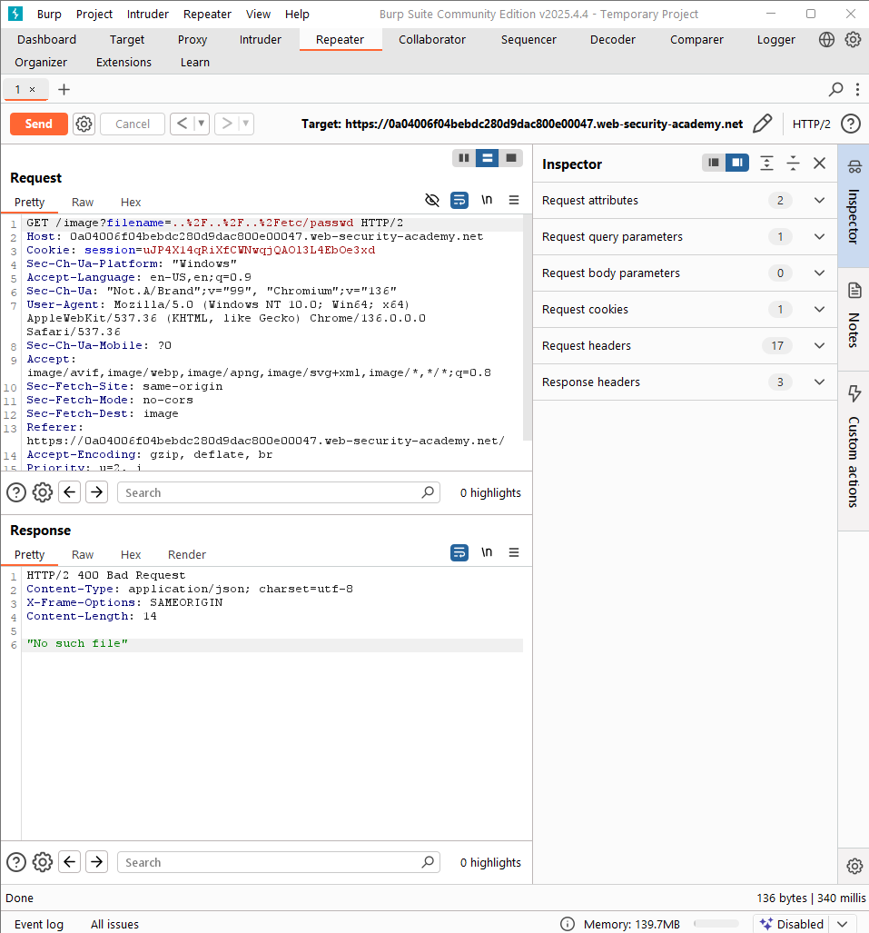Screen dimensions: 869x933
Task: Focus the request Search field
Action: (279, 492)
